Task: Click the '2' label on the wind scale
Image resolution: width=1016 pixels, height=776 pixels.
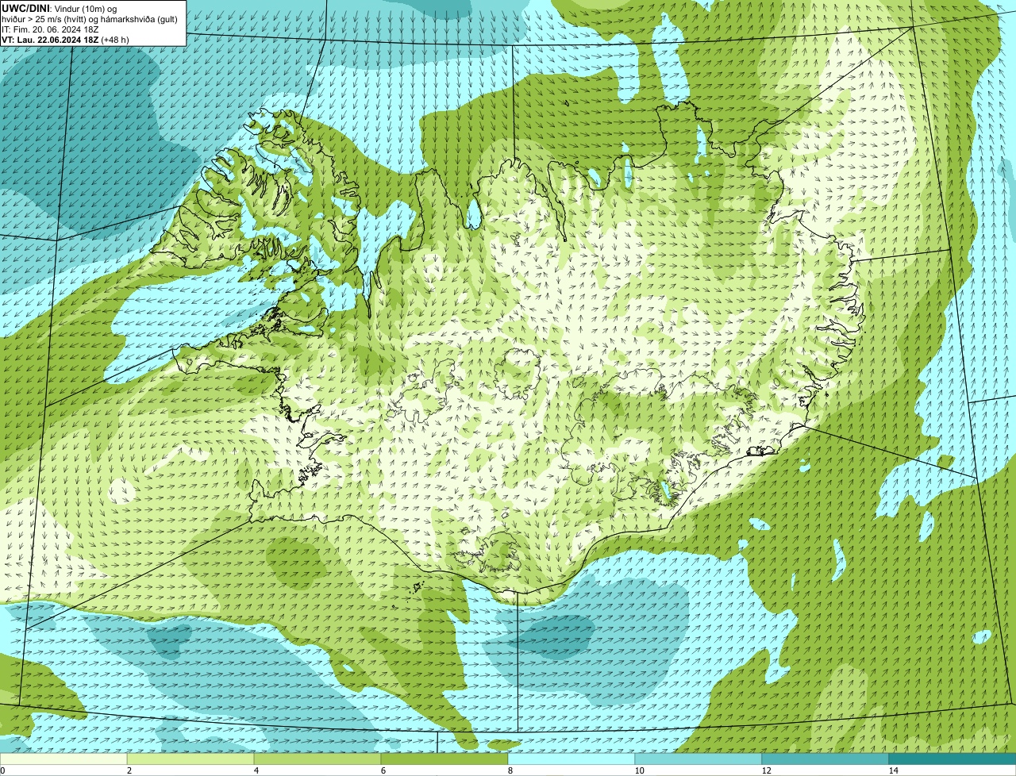Action: point(129,770)
